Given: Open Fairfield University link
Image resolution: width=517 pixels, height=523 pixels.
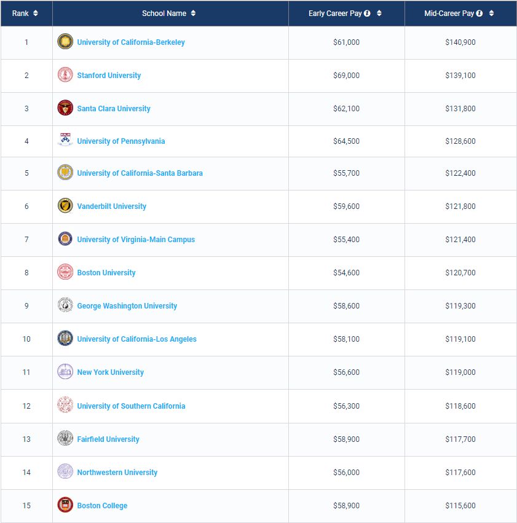Looking at the screenshot, I should (108, 439).
